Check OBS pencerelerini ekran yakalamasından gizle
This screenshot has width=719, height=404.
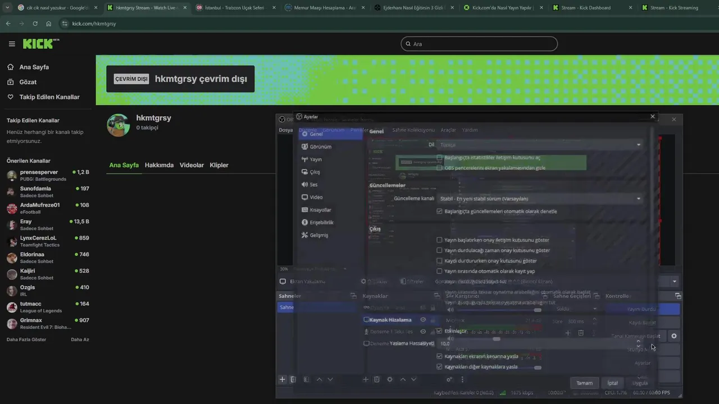coord(440,168)
